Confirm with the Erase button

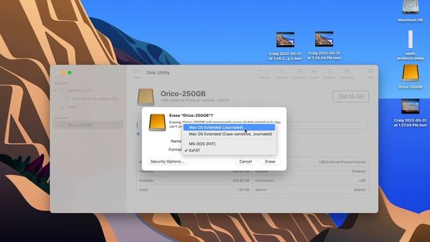point(270,161)
